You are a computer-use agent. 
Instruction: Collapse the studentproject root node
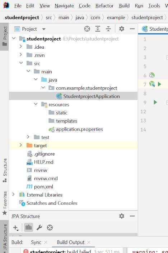(14, 38)
